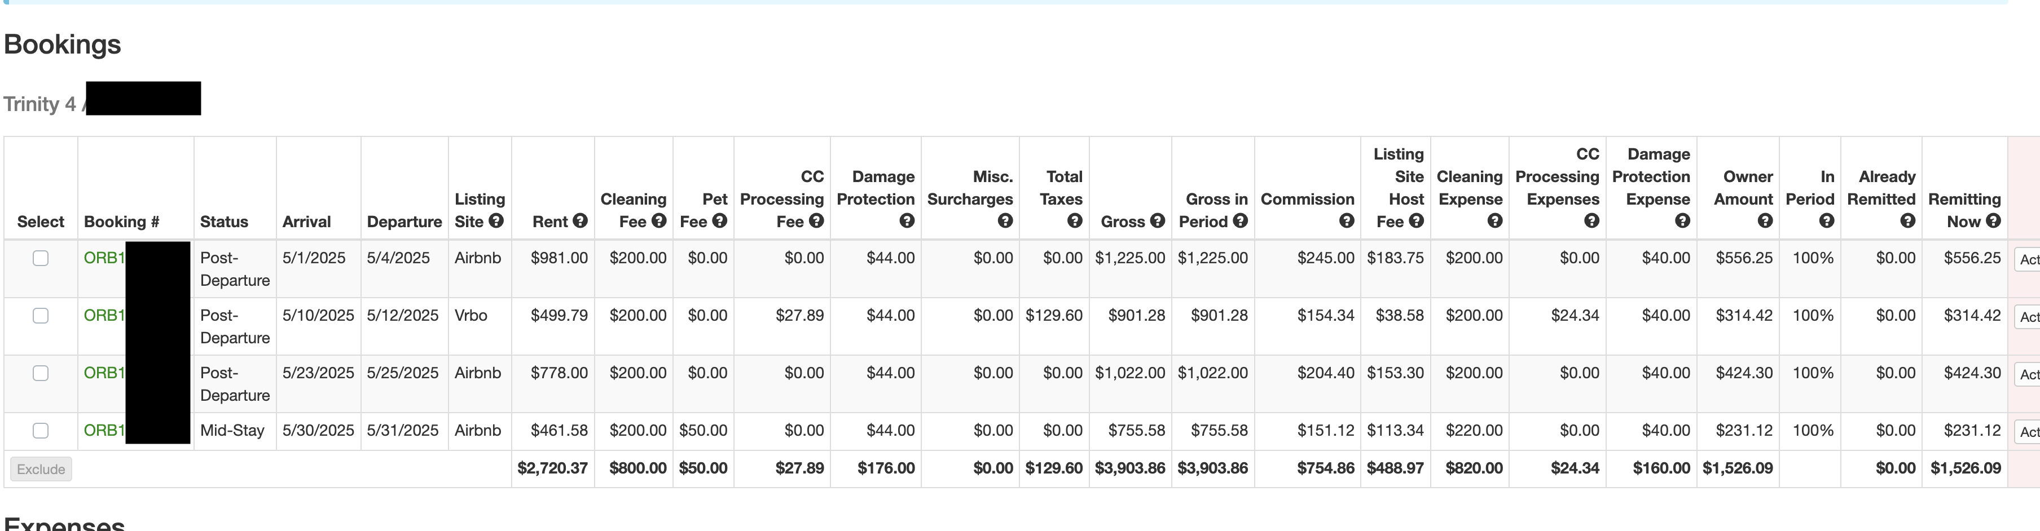The width and height of the screenshot is (2040, 531).
Task: Select the 5/1/2025 arrival booking checkbox
Action: coord(41,259)
